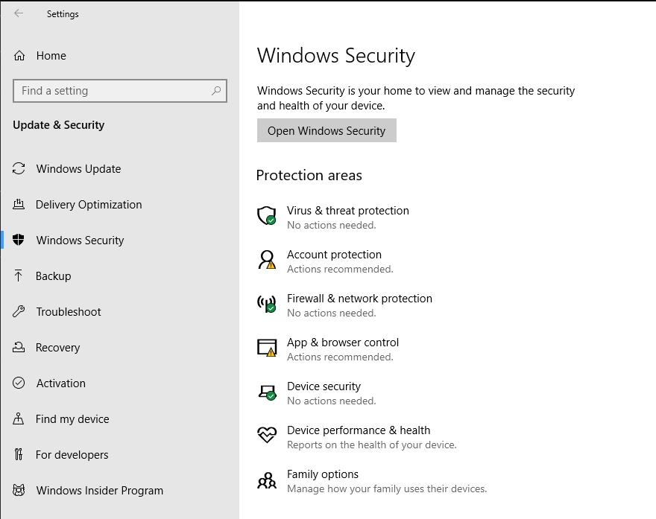
Task: Click the Family options people icon
Action: 266,480
